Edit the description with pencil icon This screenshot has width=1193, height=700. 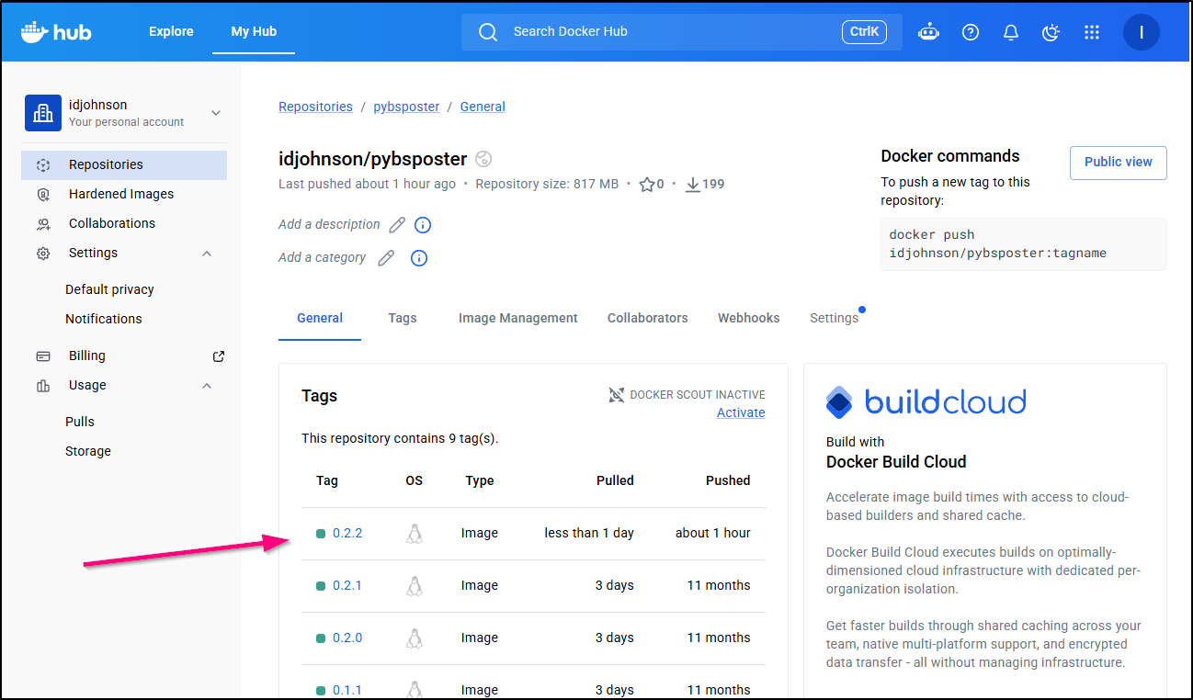click(x=397, y=225)
